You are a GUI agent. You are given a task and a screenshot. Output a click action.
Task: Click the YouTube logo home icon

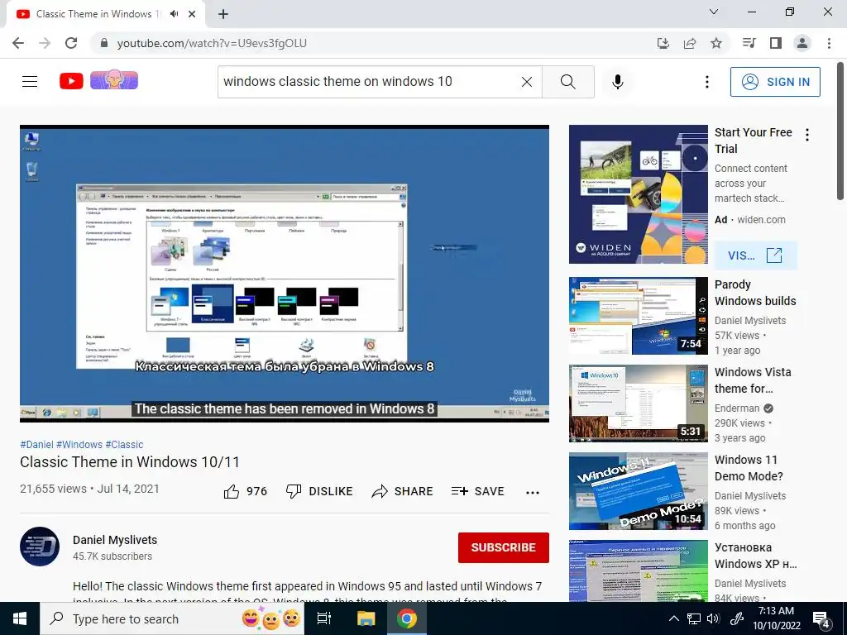71,81
